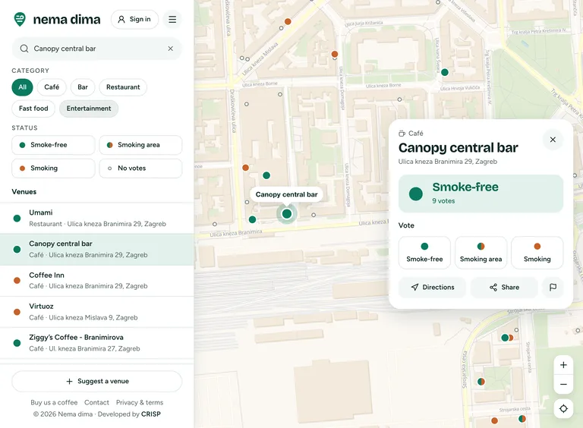
Task: Toggle the Smoke-free status filter
Action: [54, 145]
